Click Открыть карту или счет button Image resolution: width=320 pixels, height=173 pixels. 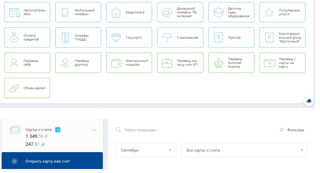coord(52,161)
